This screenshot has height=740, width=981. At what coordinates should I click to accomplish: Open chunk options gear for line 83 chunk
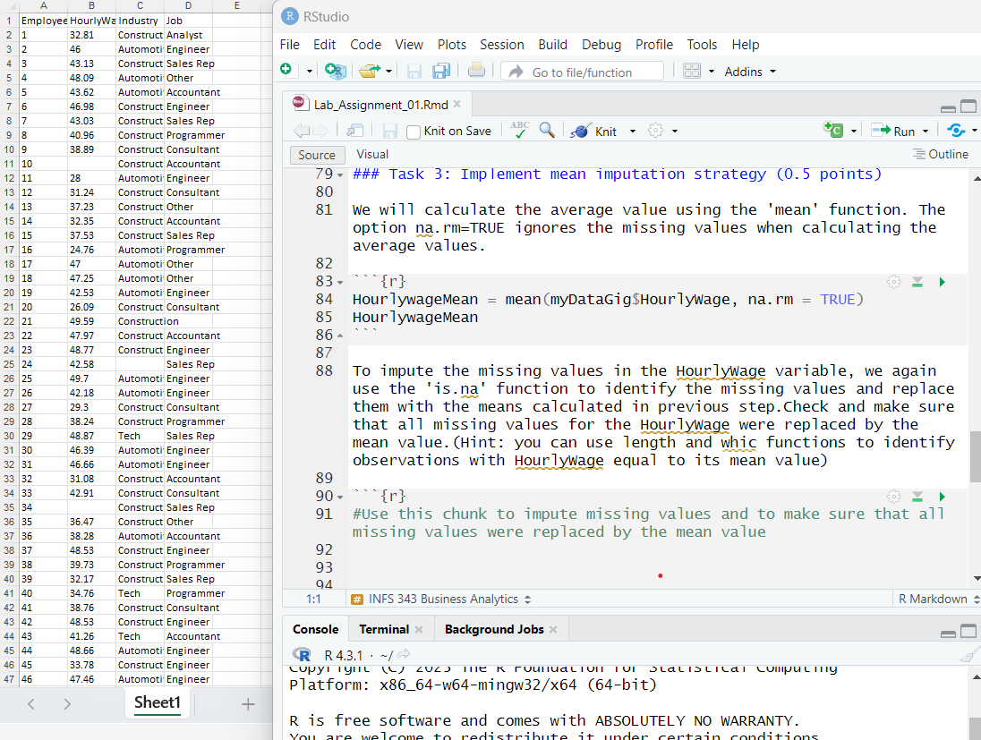892,281
